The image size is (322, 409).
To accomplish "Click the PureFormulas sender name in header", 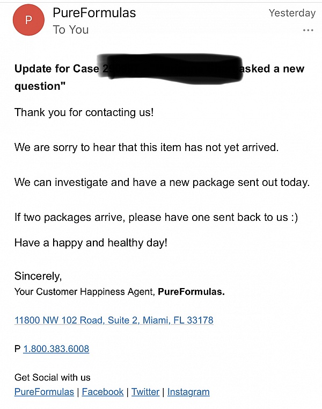I will (94, 13).
